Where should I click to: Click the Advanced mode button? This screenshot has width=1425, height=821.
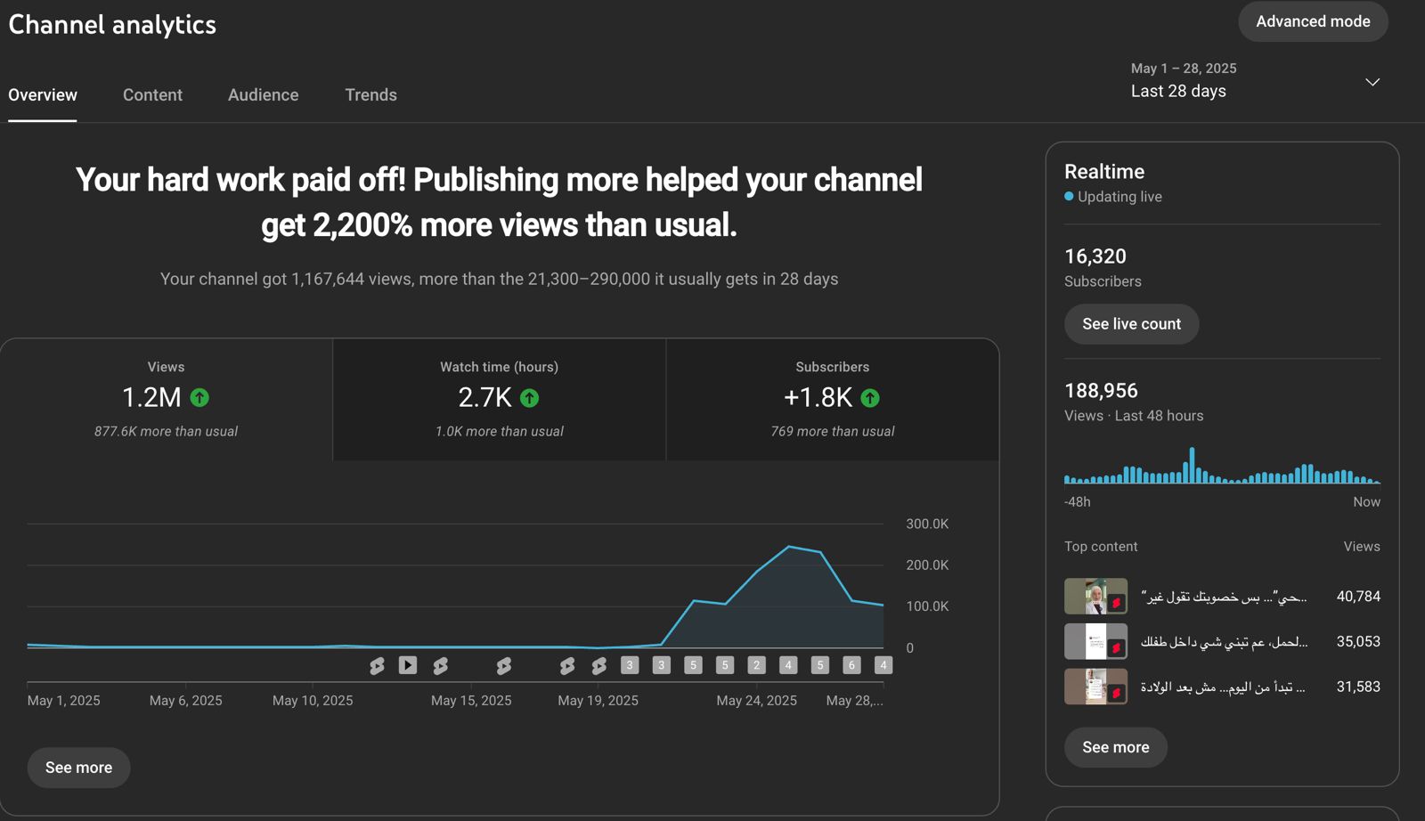point(1313,21)
